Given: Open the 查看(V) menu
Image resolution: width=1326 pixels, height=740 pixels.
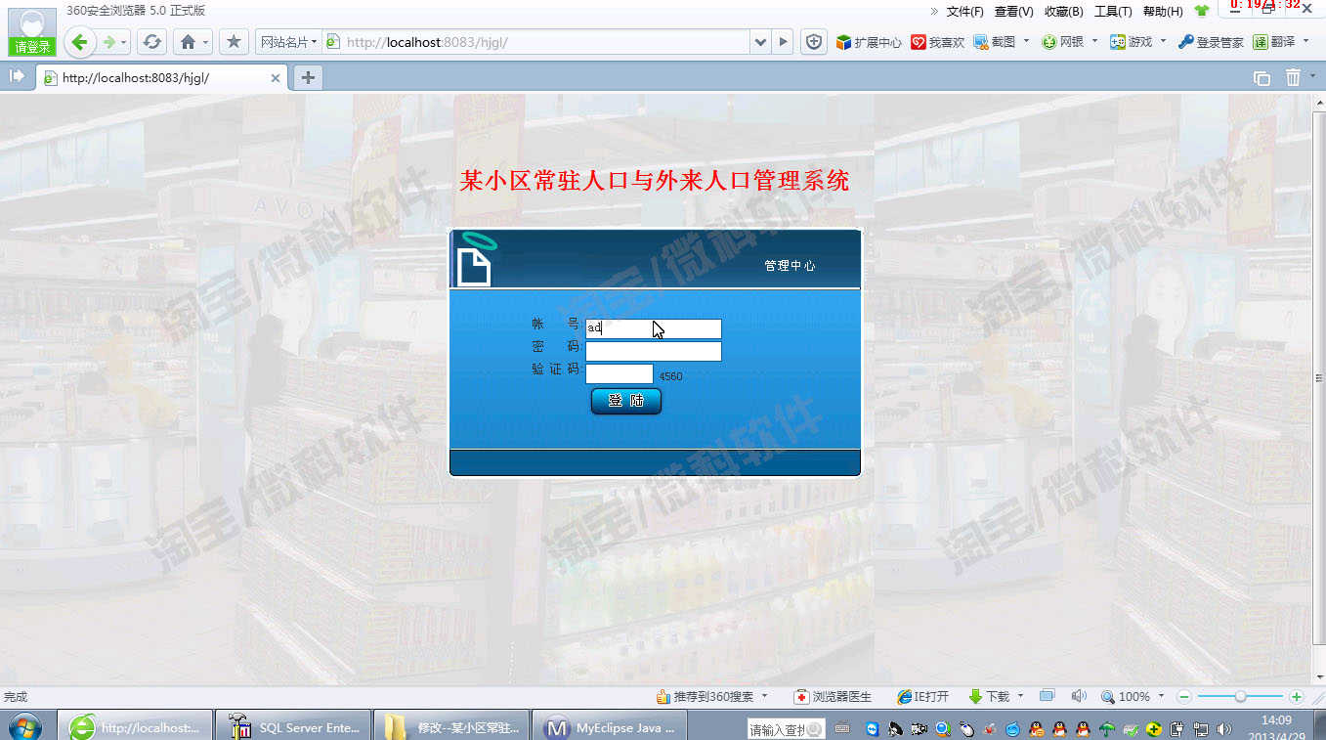Looking at the screenshot, I should click(x=1013, y=12).
